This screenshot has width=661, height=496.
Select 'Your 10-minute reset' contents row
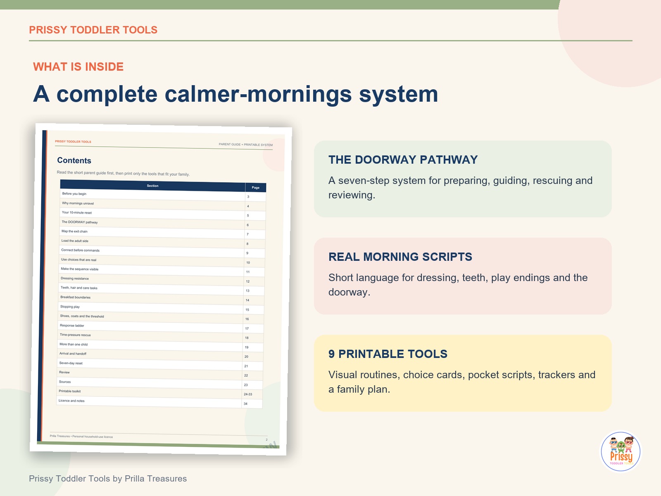coord(163,214)
